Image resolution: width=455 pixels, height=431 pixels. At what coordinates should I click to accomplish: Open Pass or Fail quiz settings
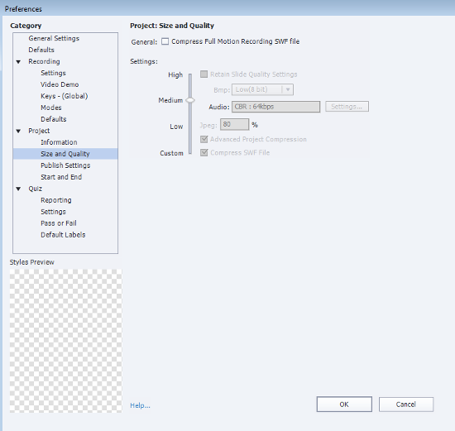pos(59,223)
